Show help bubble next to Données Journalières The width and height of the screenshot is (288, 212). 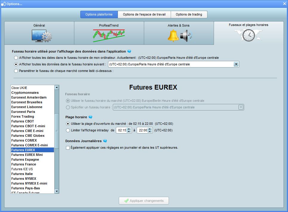pyautogui.click(x=105, y=141)
